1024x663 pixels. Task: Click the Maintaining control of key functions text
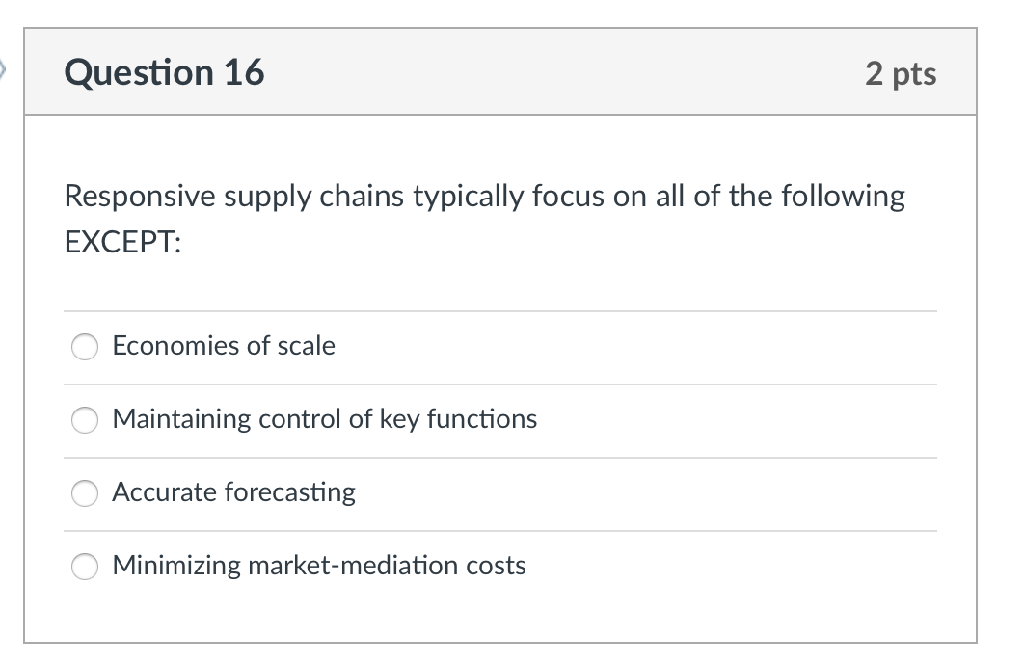click(x=325, y=420)
